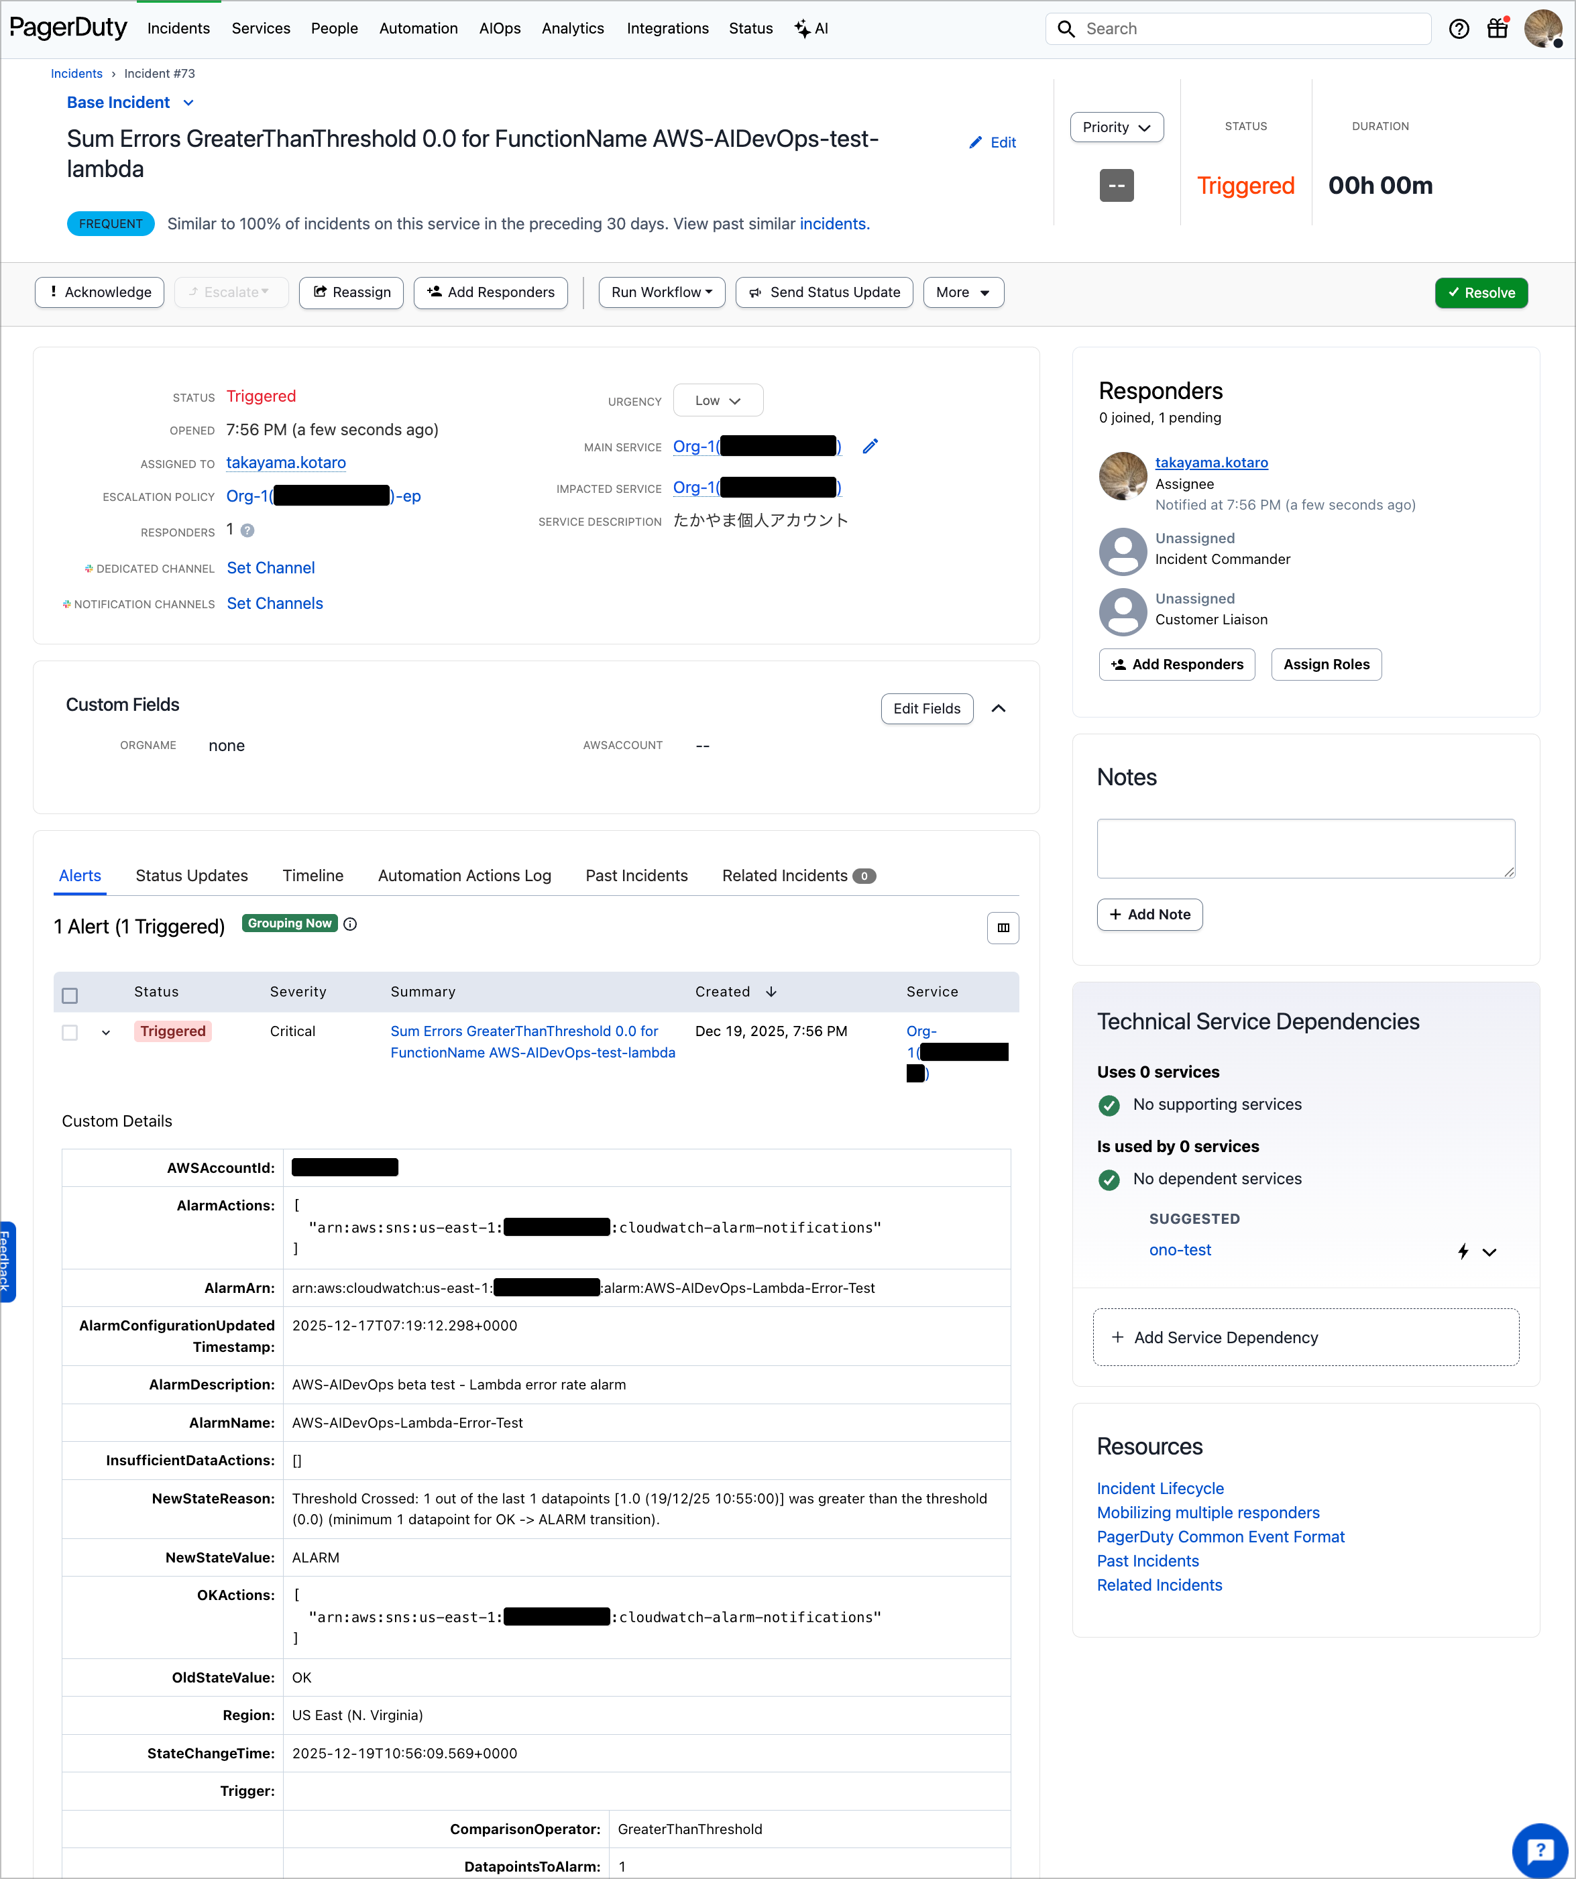Check the select-all alerts checkbox in header

click(70, 996)
